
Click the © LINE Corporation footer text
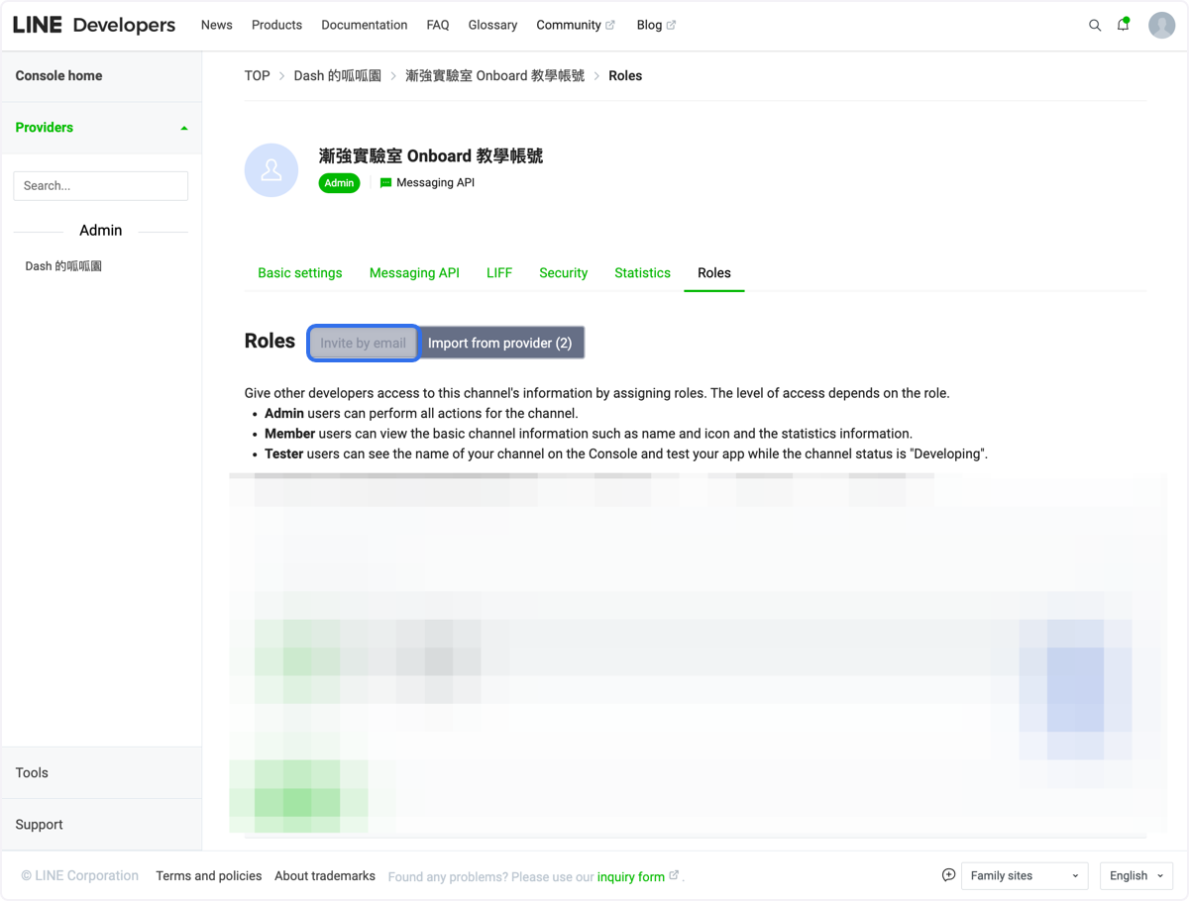(x=80, y=876)
